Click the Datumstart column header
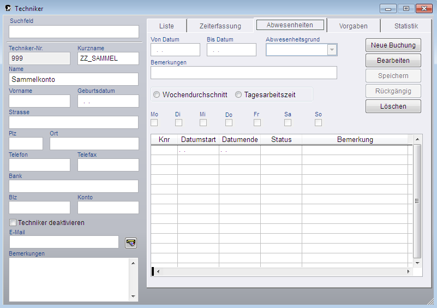 (x=198, y=139)
